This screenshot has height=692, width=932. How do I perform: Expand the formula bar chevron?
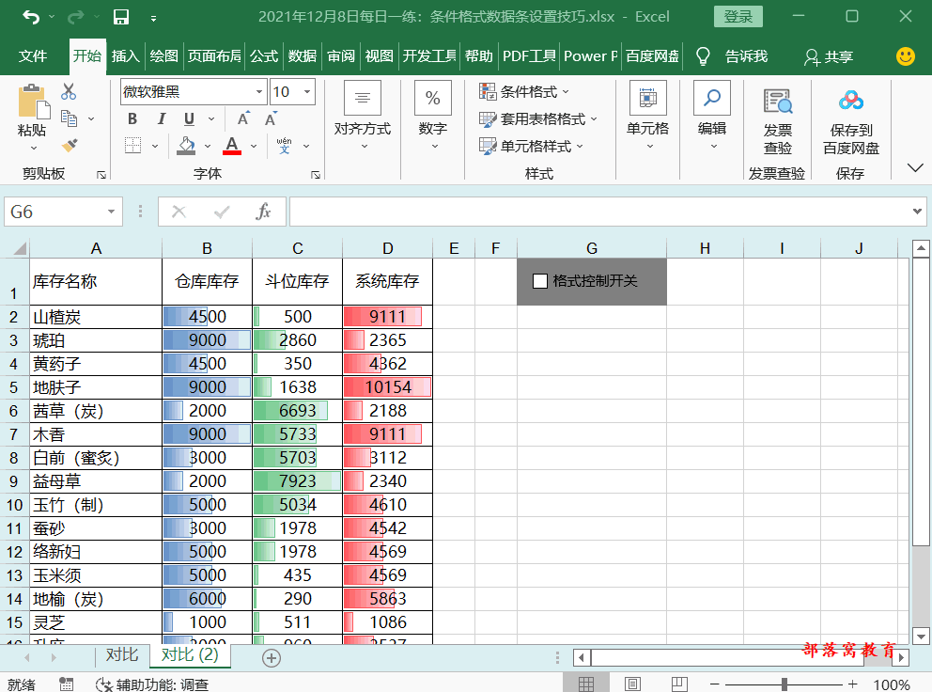coord(917,212)
